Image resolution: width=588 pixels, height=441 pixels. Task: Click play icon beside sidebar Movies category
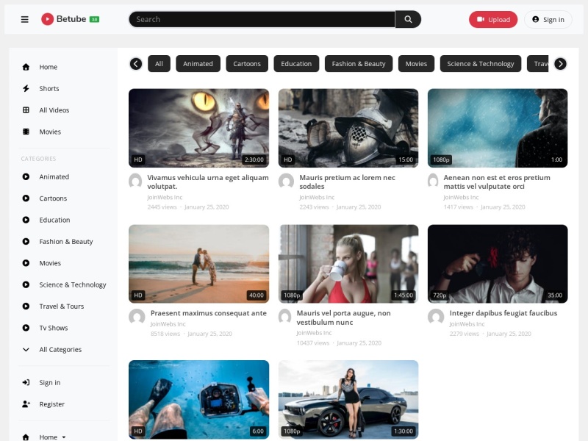[26, 263]
